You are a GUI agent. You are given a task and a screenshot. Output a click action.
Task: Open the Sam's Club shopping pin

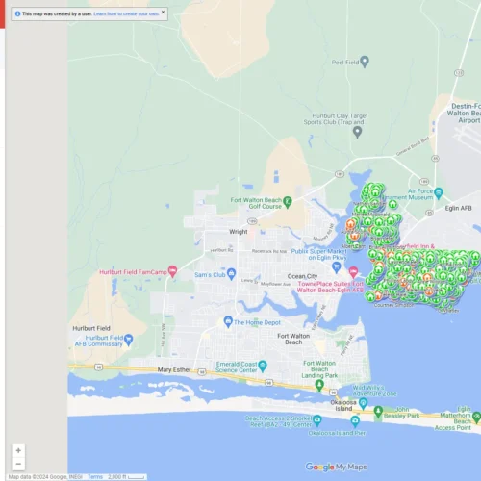point(231,274)
